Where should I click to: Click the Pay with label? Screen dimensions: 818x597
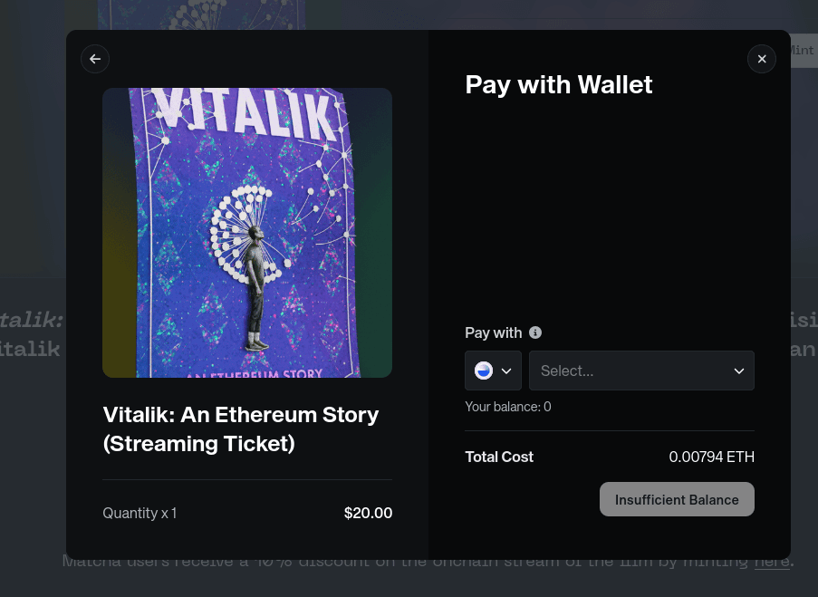pyautogui.click(x=494, y=332)
